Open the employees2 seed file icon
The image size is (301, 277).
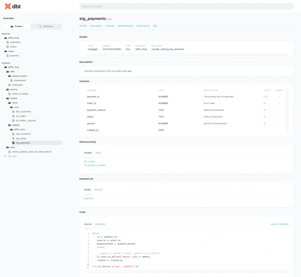[x=11, y=80]
